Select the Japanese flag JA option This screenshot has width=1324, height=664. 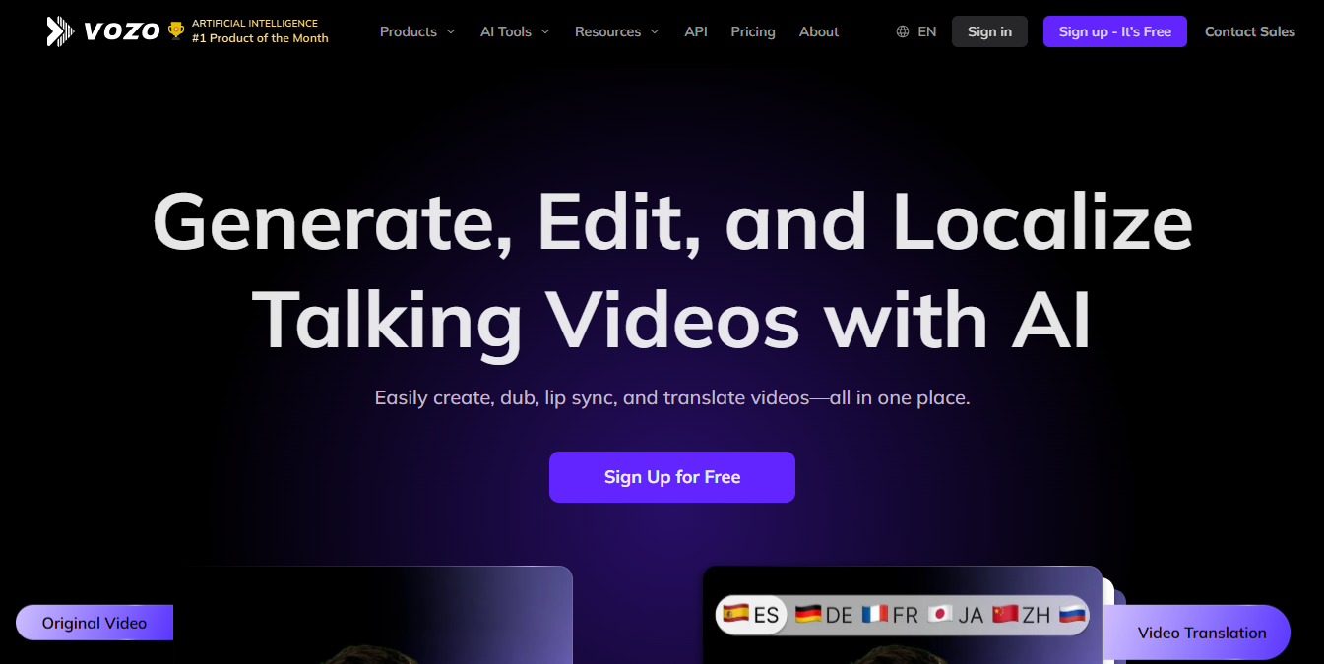[955, 615]
